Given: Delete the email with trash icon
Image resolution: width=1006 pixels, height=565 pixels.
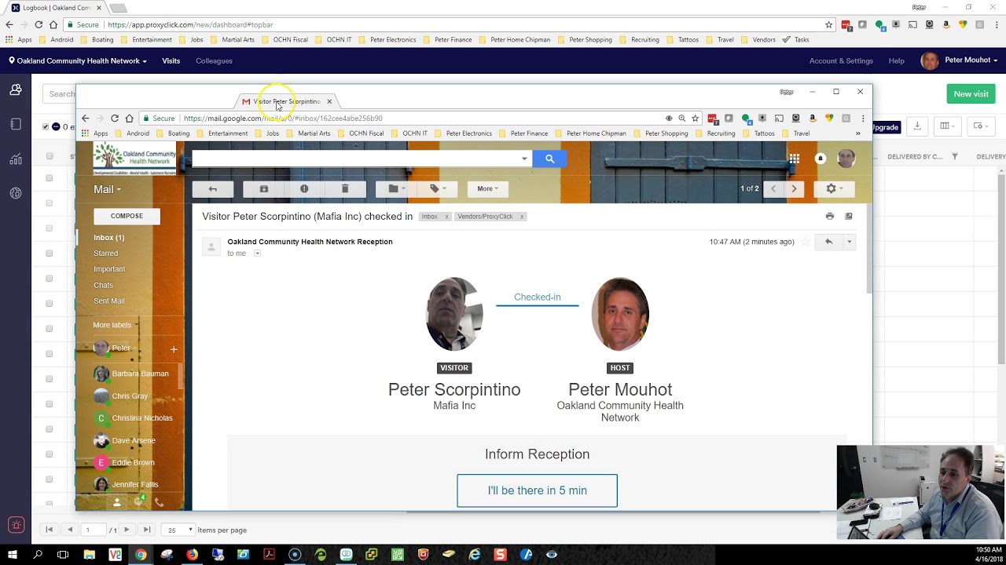Looking at the screenshot, I should point(344,188).
